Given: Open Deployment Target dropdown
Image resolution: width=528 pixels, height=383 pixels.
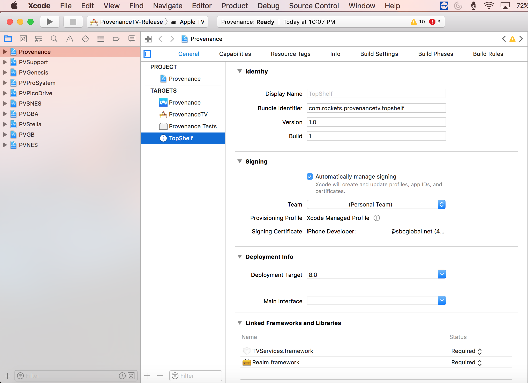Looking at the screenshot, I should click(x=442, y=274).
